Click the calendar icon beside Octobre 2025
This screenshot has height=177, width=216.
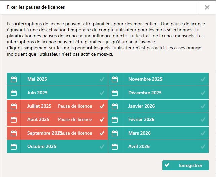pyautogui.click(x=14, y=147)
